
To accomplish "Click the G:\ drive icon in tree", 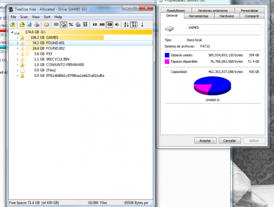I will (17, 32).
